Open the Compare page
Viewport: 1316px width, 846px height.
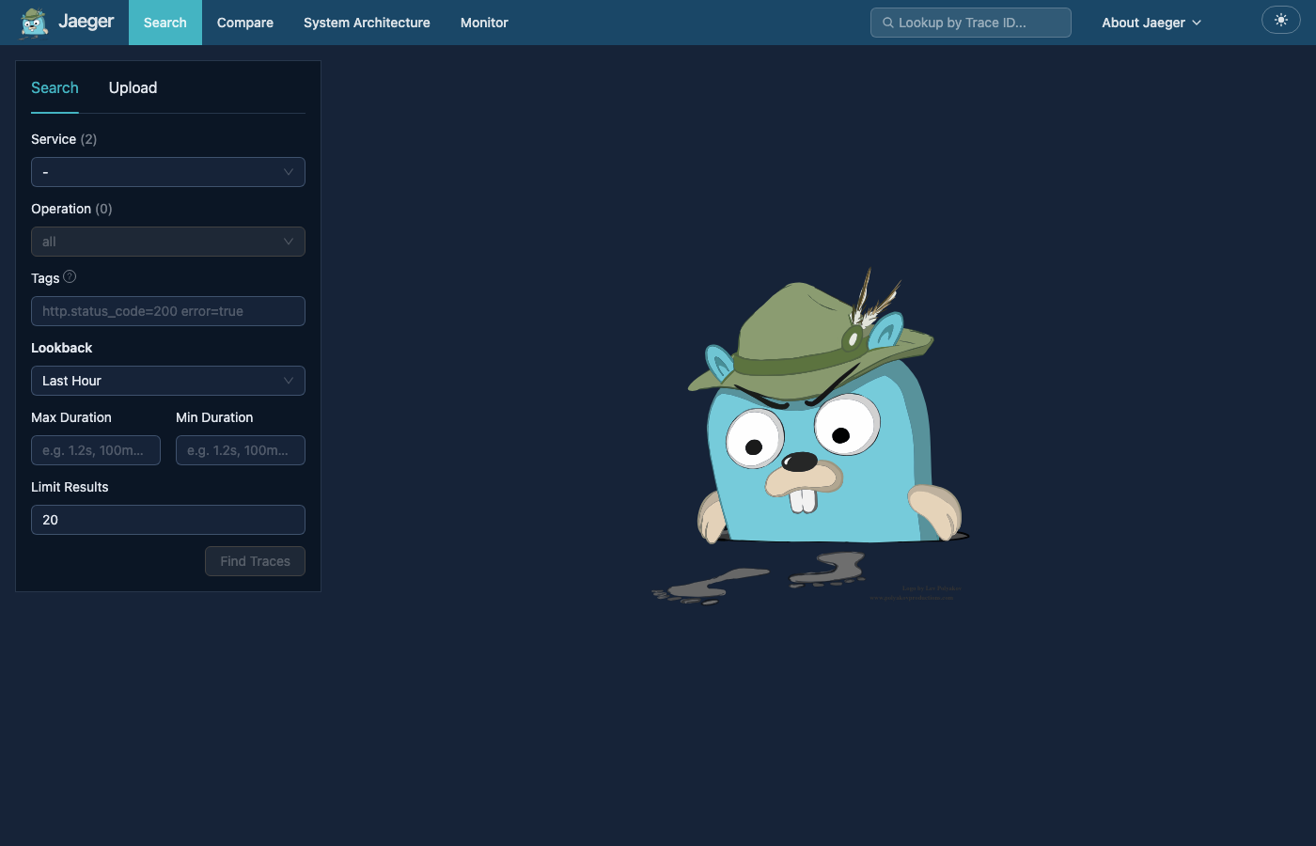244,23
